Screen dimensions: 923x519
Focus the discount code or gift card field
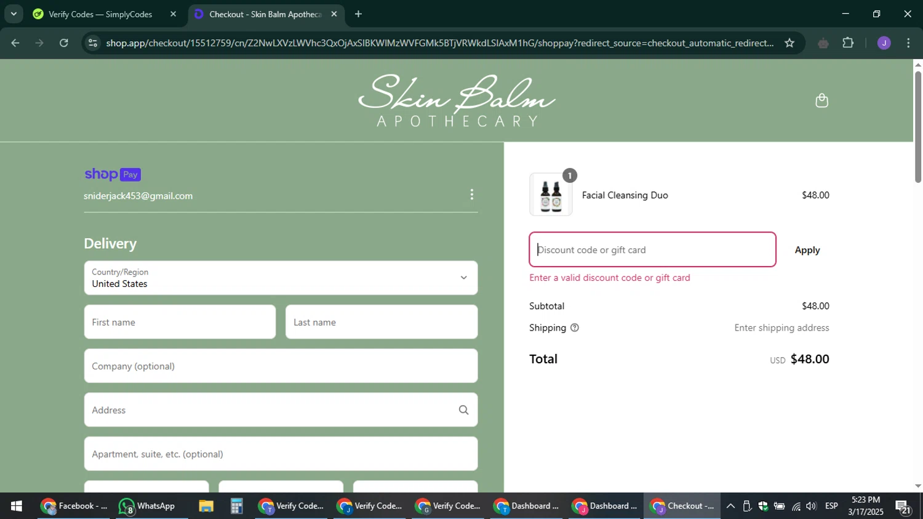coord(652,249)
